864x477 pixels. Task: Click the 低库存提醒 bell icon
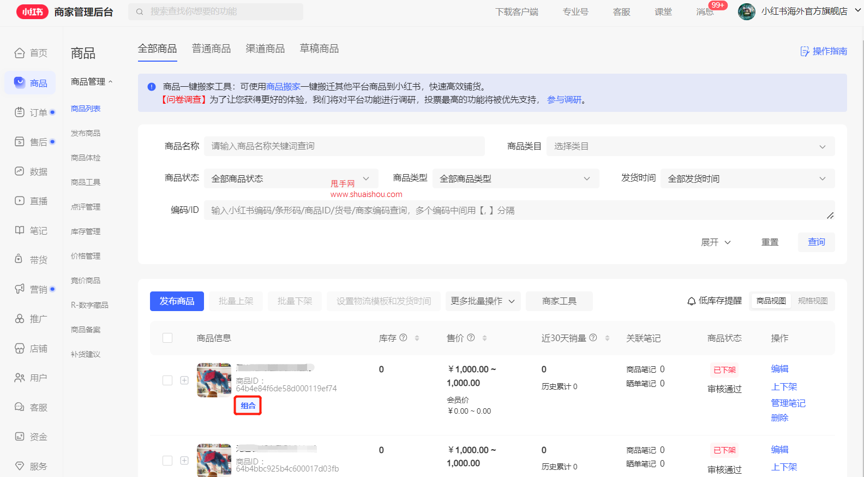(x=691, y=301)
